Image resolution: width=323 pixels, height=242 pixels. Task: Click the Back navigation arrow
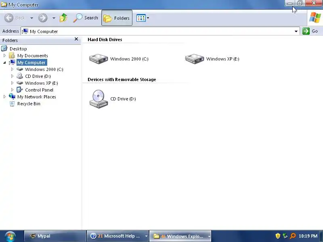[x=9, y=18]
